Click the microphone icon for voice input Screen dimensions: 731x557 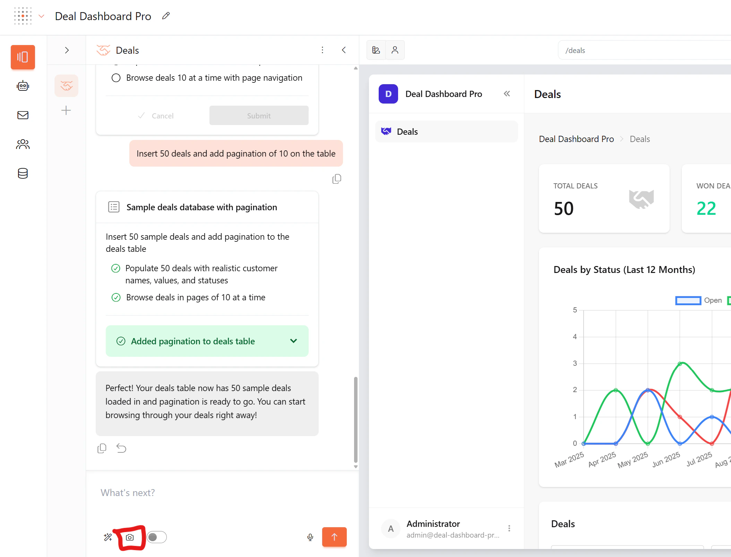click(310, 537)
